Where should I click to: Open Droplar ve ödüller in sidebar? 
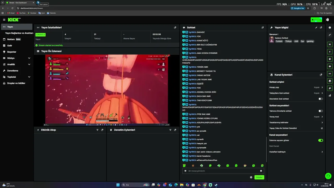pyautogui.click(x=17, y=83)
